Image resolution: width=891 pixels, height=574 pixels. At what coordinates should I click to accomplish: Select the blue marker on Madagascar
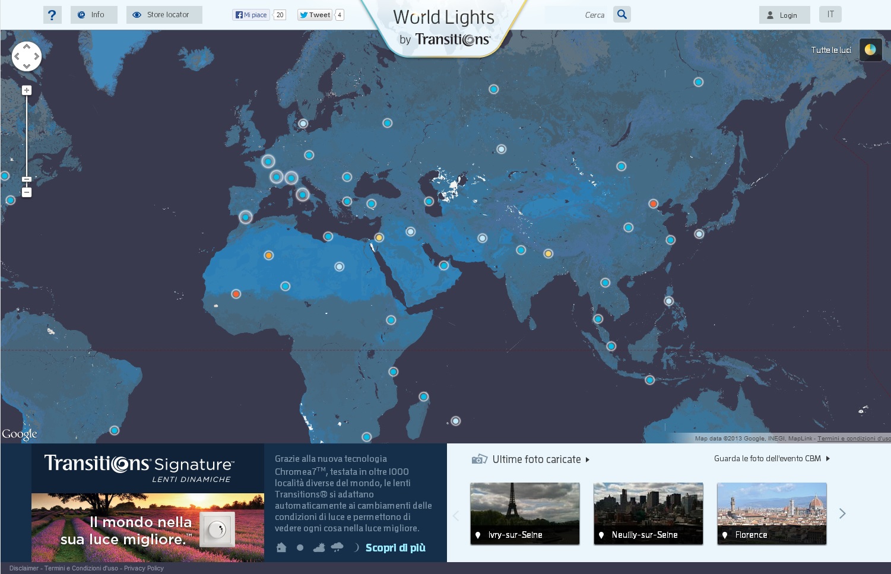tap(423, 397)
